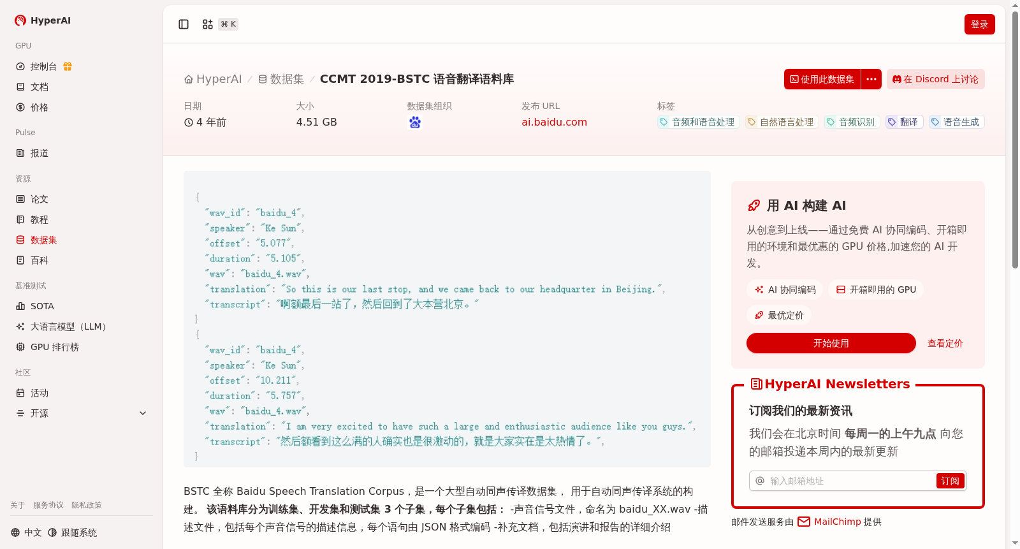Click the page title CCMT 2019-BSTC 语音翻译语料库

point(417,79)
